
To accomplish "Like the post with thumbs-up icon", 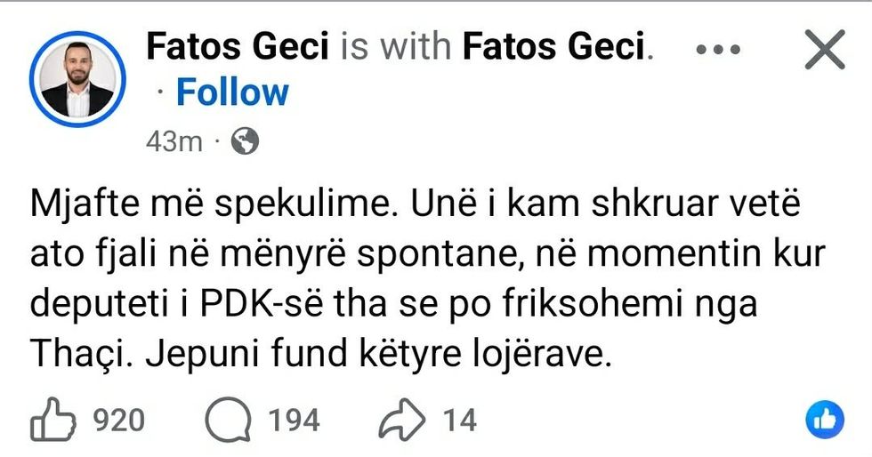I will pyautogui.click(x=52, y=420).
